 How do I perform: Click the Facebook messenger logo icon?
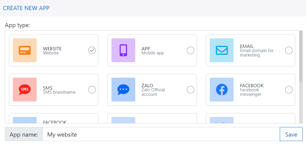pyautogui.click(x=222, y=90)
